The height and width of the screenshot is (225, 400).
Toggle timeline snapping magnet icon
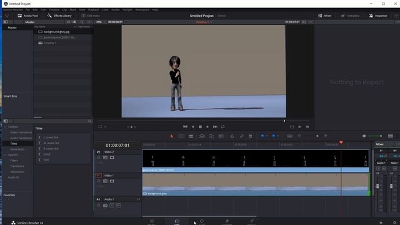pos(232,136)
